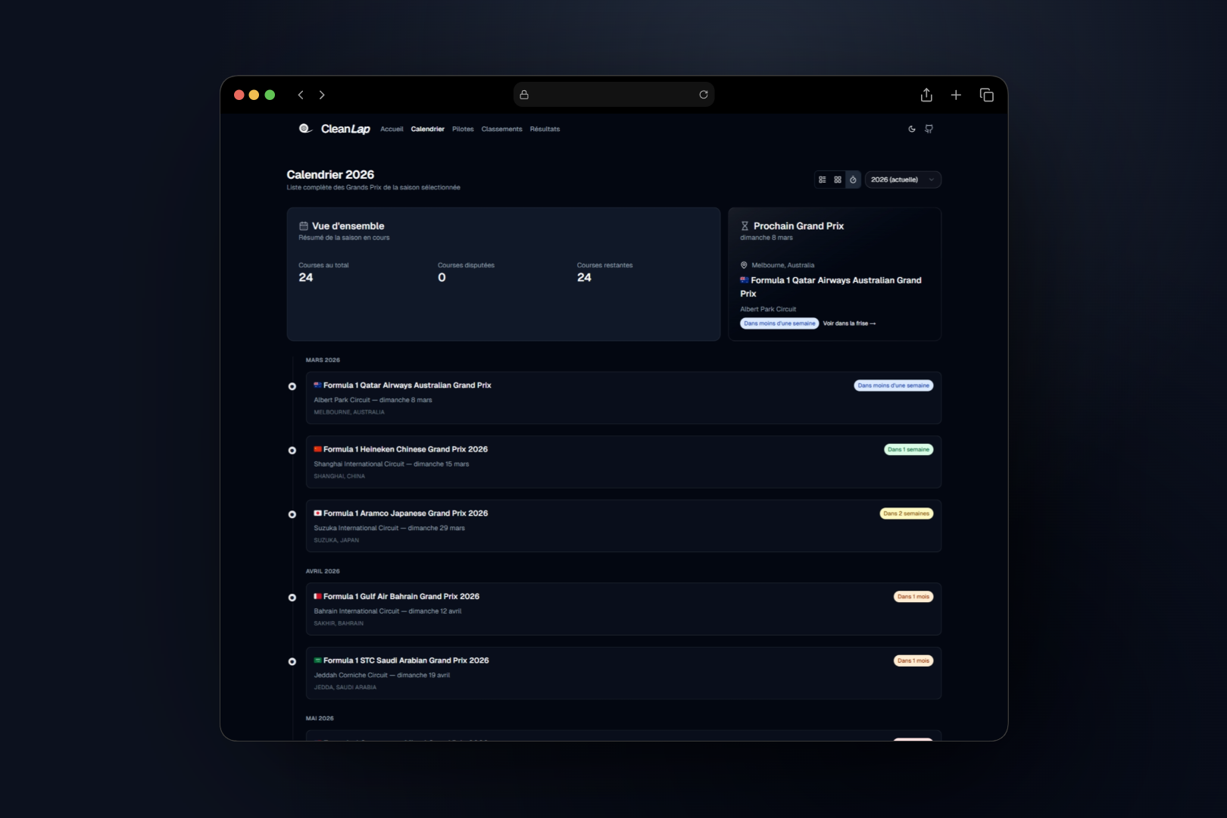Reload the page with the refresh icon
1227x818 pixels.
(704, 95)
